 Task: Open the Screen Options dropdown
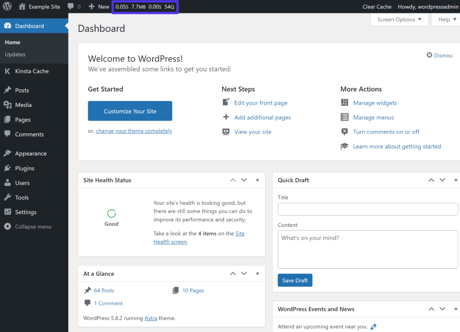pos(399,19)
